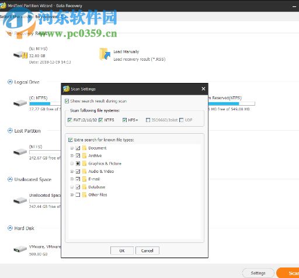
Task: Click the Other files folder icon
Action: click(84, 194)
